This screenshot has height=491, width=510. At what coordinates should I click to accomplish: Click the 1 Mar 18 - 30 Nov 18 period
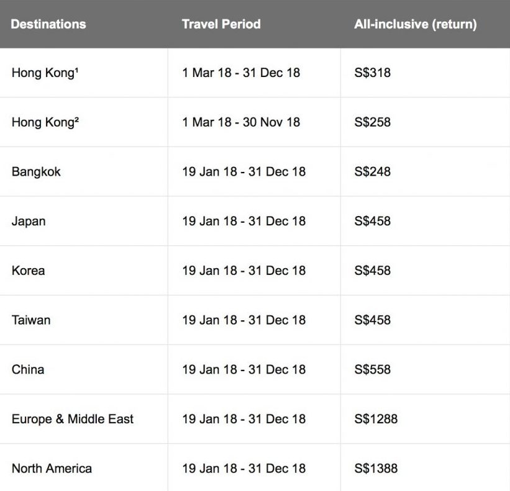[x=241, y=122]
